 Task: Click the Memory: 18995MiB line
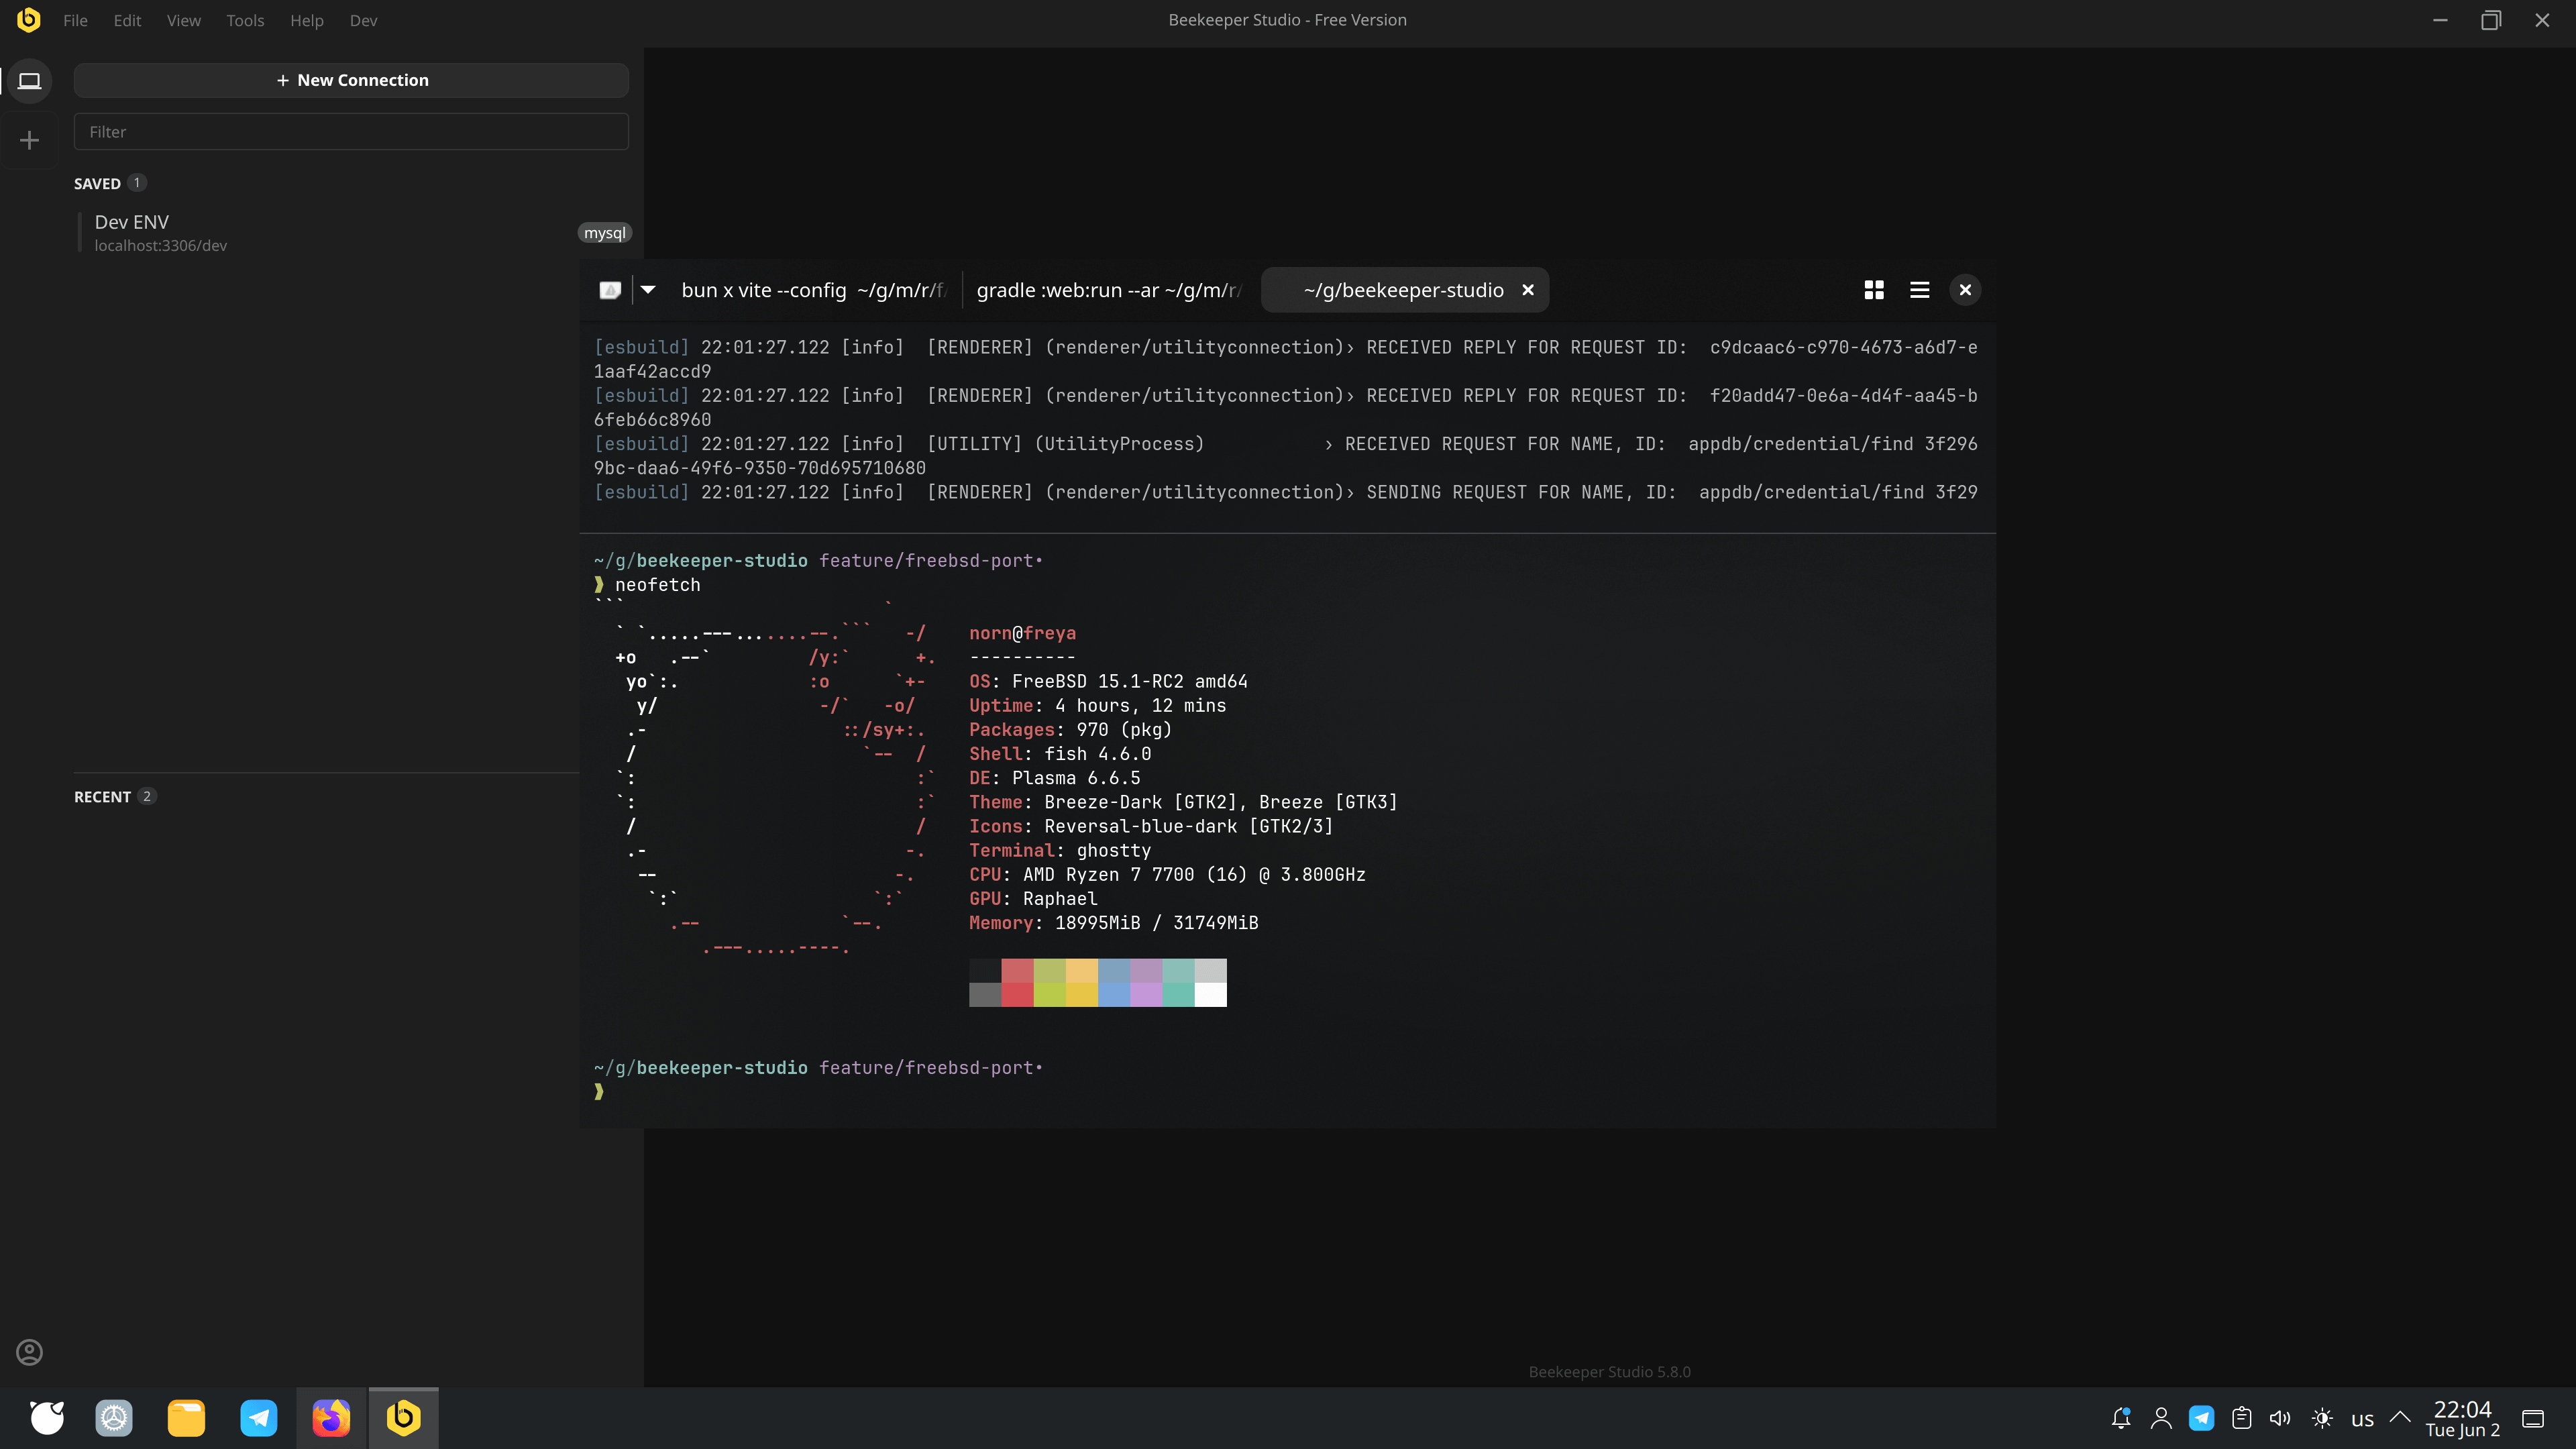1113,923
